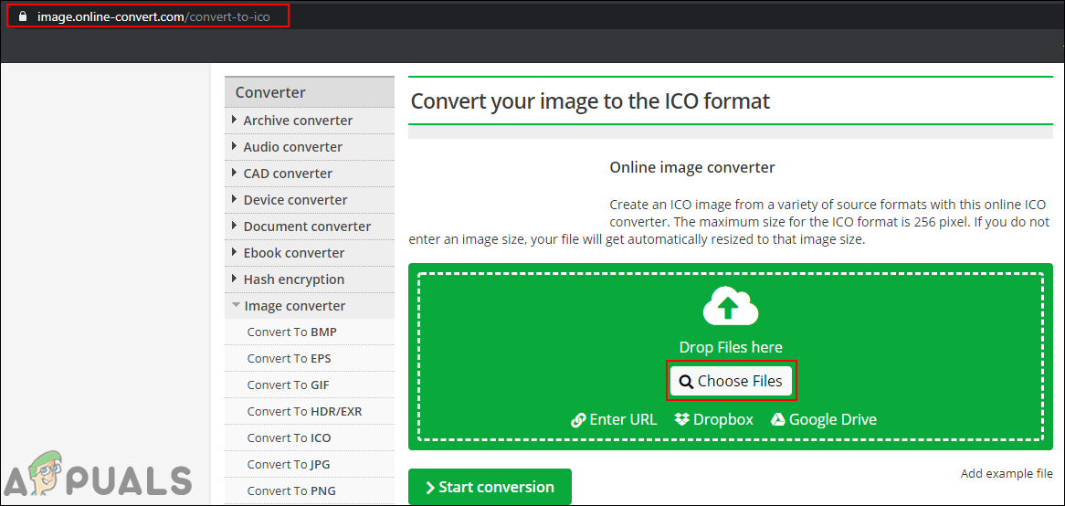The height and width of the screenshot is (506, 1065).
Task: Expand the Archive converter section
Action: tap(298, 121)
